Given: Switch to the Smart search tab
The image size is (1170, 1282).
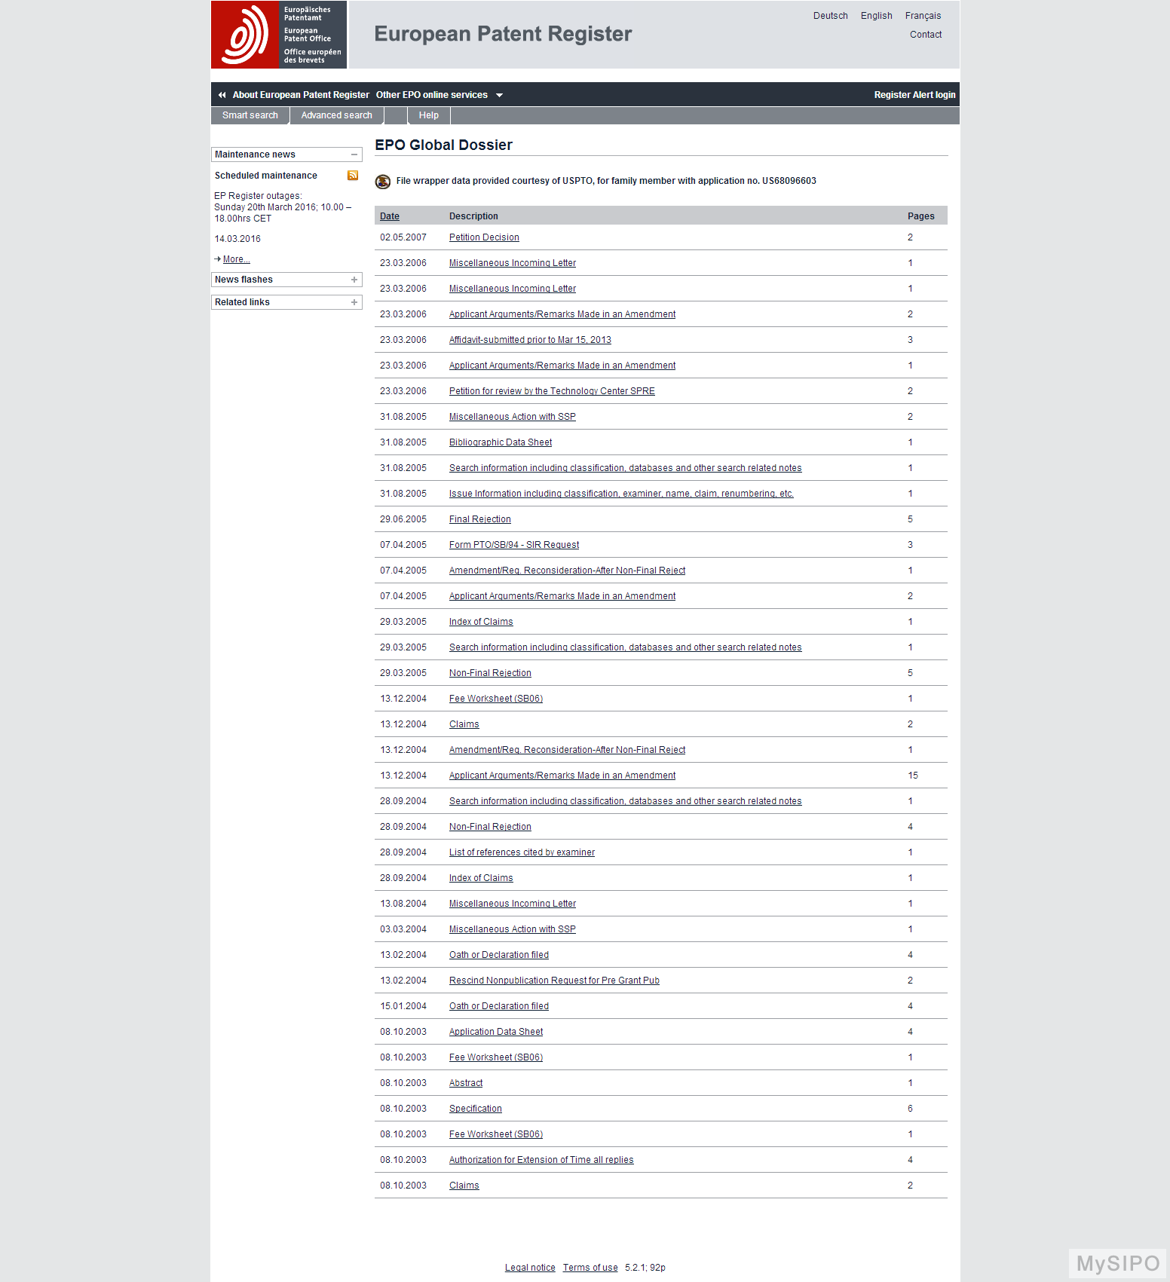Looking at the screenshot, I should click(x=250, y=115).
